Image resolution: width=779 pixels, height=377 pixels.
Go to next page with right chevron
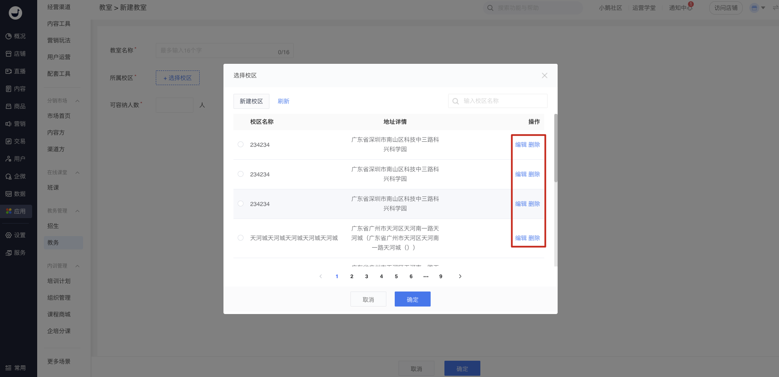point(460,276)
